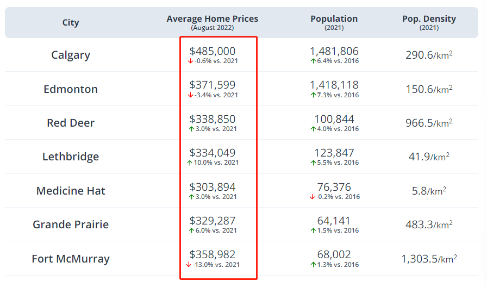Click the green up arrow under Edmonton's population 1,418,118
The height and width of the screenshot is (287, 487).
pyautogui.click(x=313, y=95)
